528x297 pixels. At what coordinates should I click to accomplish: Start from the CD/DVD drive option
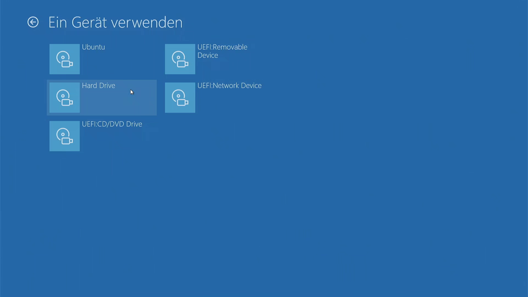(x=102, y=136)
